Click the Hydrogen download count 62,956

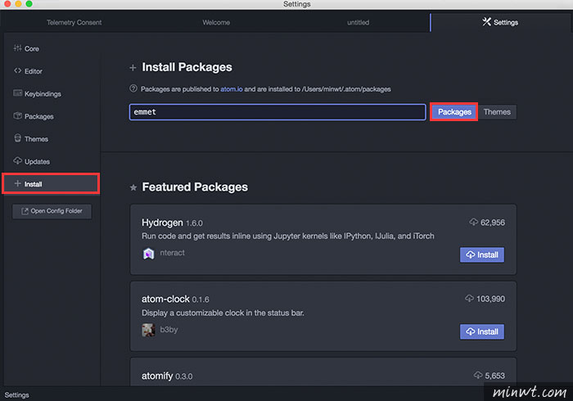point(492,223)
